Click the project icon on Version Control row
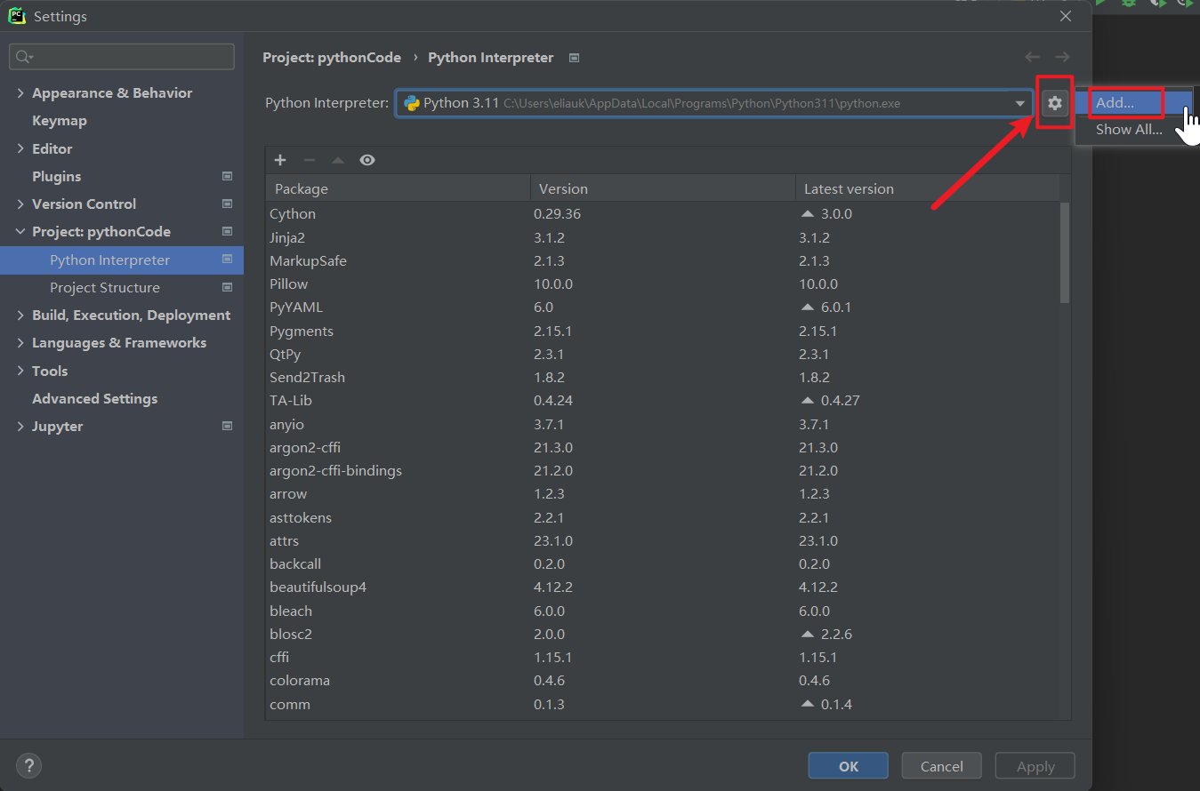Viewport: 1200px width, 791px height. (x=227, y=204)
